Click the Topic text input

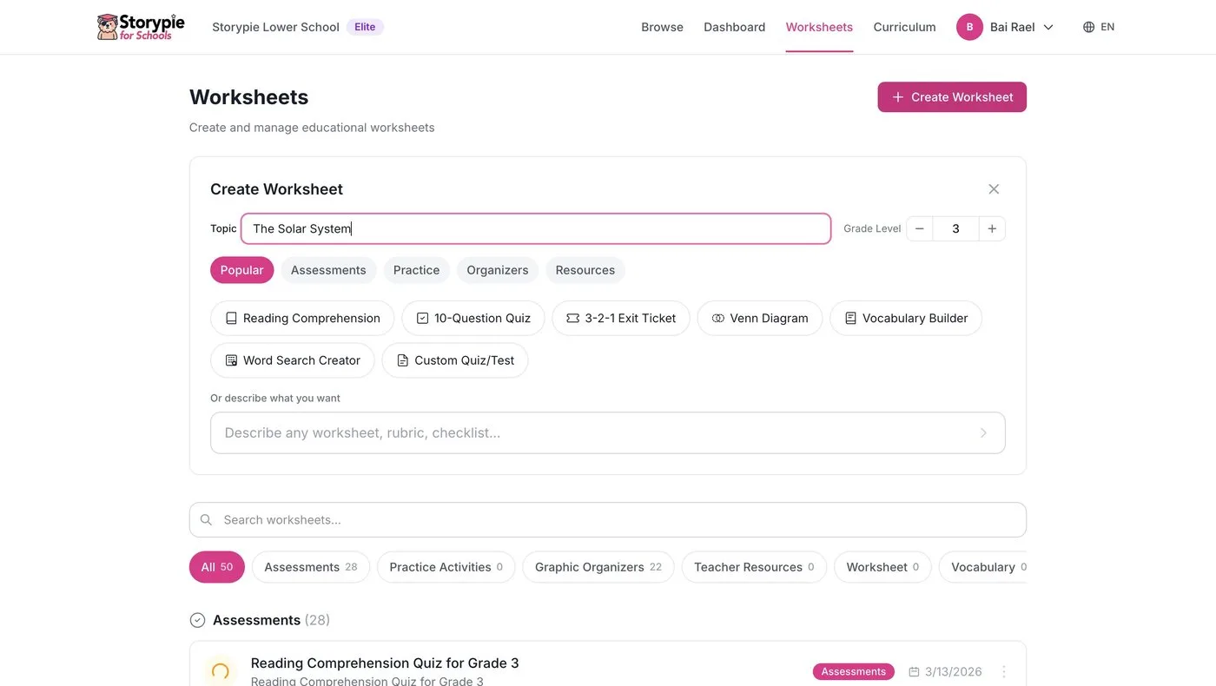click(x=535, y=228)
